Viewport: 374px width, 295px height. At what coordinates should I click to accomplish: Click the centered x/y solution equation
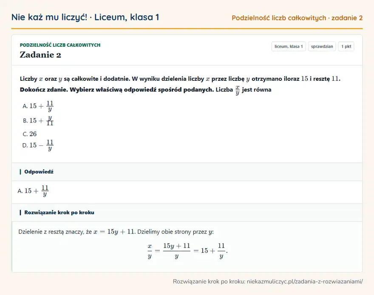(187, 251)
